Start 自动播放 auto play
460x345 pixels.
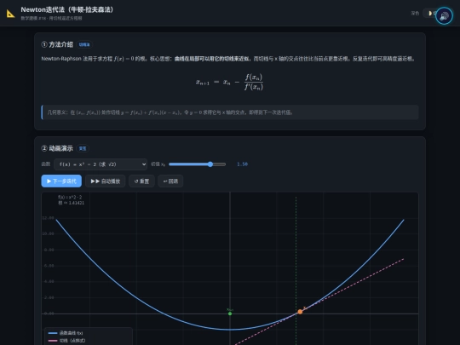pos(105,181)
